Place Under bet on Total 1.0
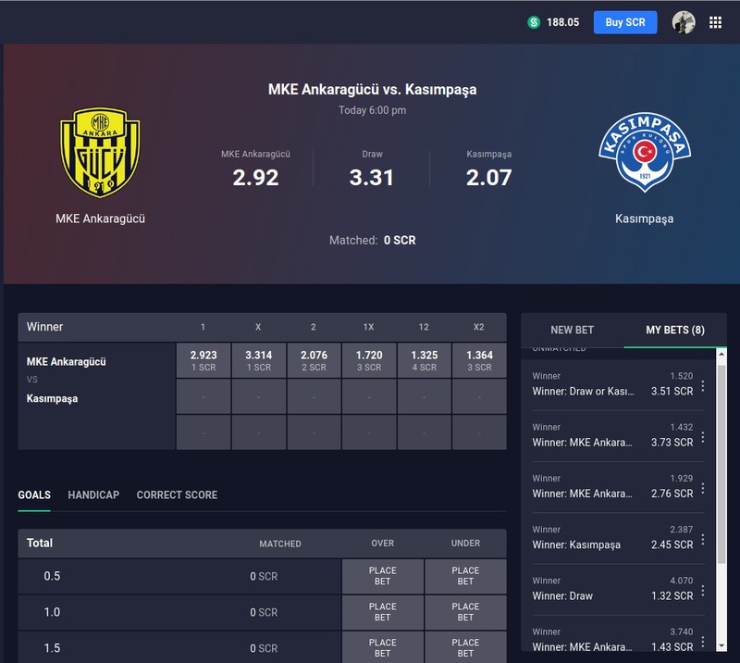Screen dimensions: 740x663 click(465, 612)
